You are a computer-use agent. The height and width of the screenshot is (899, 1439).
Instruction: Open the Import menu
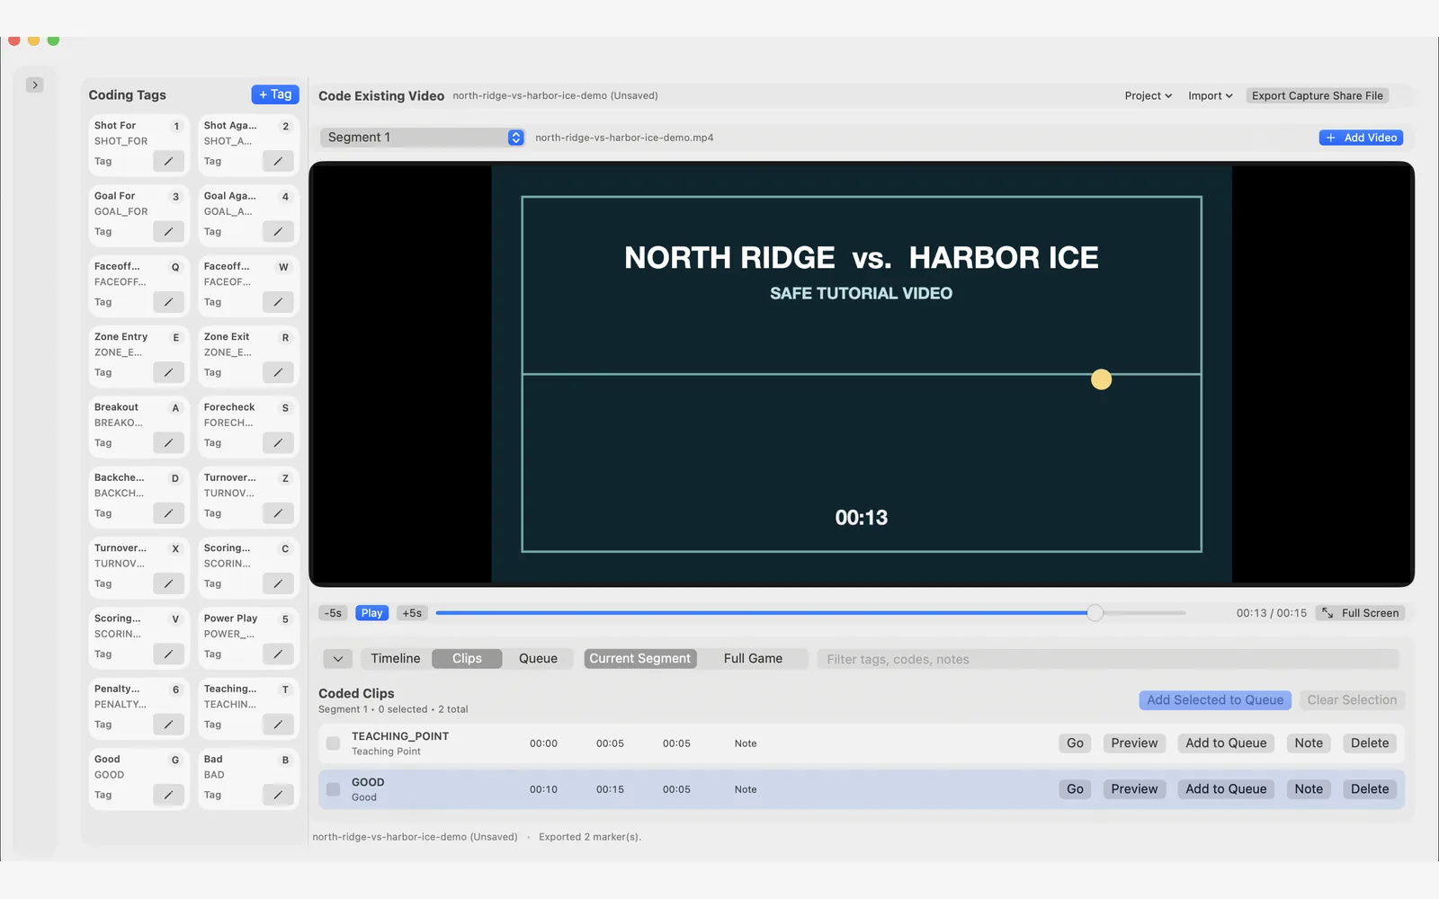(1210, 96)
